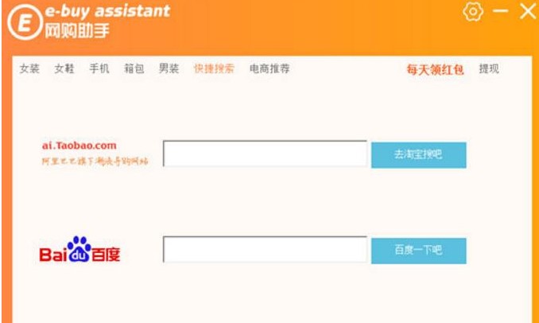Open the 女鞋 category tab
539x323 pixels.
64,69
